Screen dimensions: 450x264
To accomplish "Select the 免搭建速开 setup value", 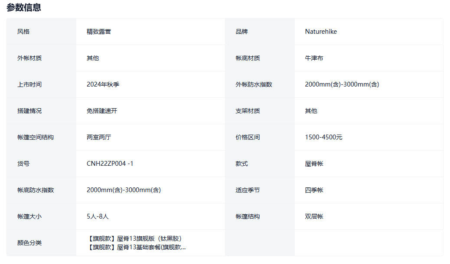I will (102, 111).
